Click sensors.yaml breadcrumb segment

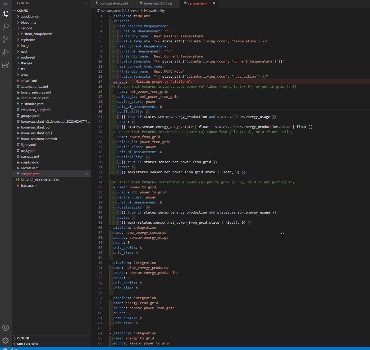point(109,11)
